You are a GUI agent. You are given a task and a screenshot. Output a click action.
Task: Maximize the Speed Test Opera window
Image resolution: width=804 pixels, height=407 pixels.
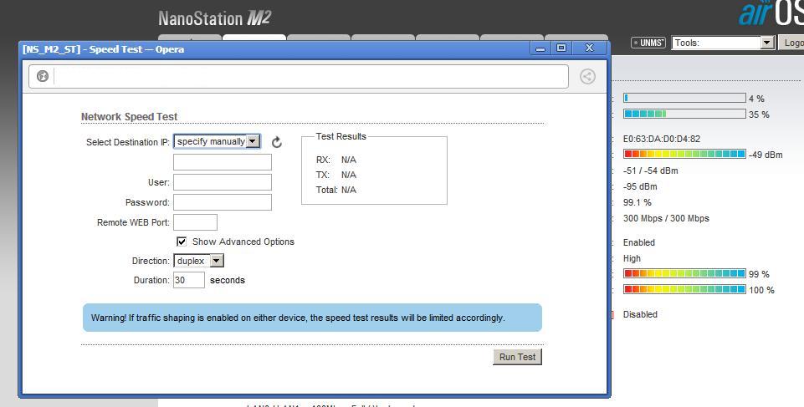561,48
